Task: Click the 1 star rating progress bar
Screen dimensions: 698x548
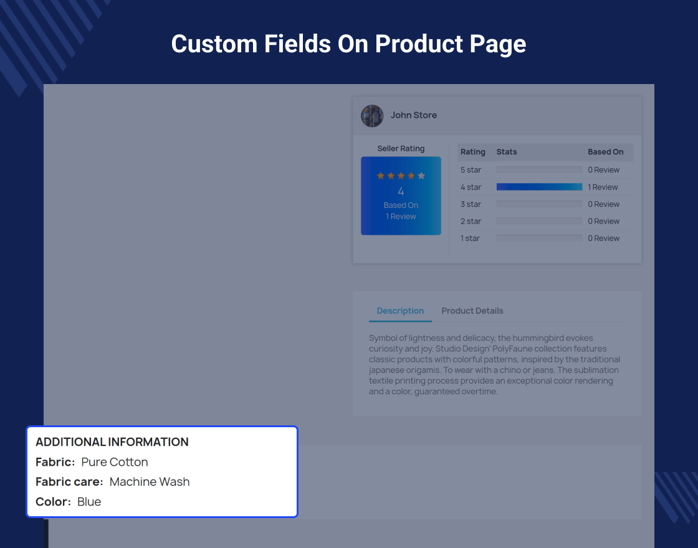Action: [539, 238]
